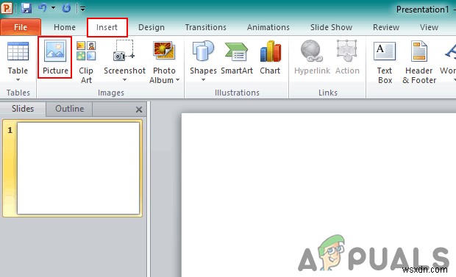Open Customize Quick Access Toolbar dropdown

[x=82, y=9]
